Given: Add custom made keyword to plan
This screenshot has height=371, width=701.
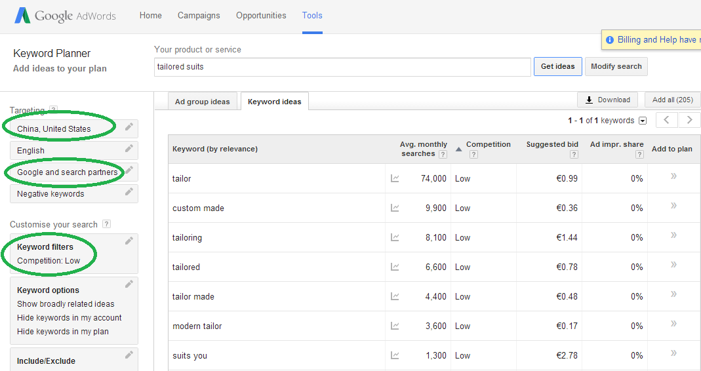Looking at the screenshot, I should tap(673, 206).
